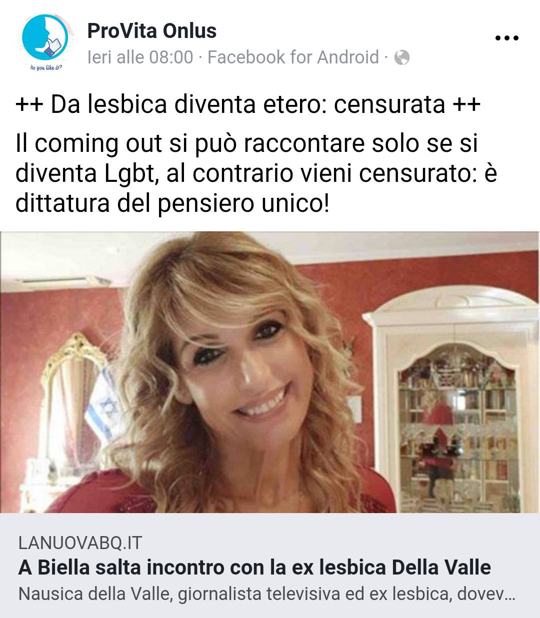This screenshot has height=618, width=540.
Task: Click the globe public privacy icon
Action: (x=401, y=58)
